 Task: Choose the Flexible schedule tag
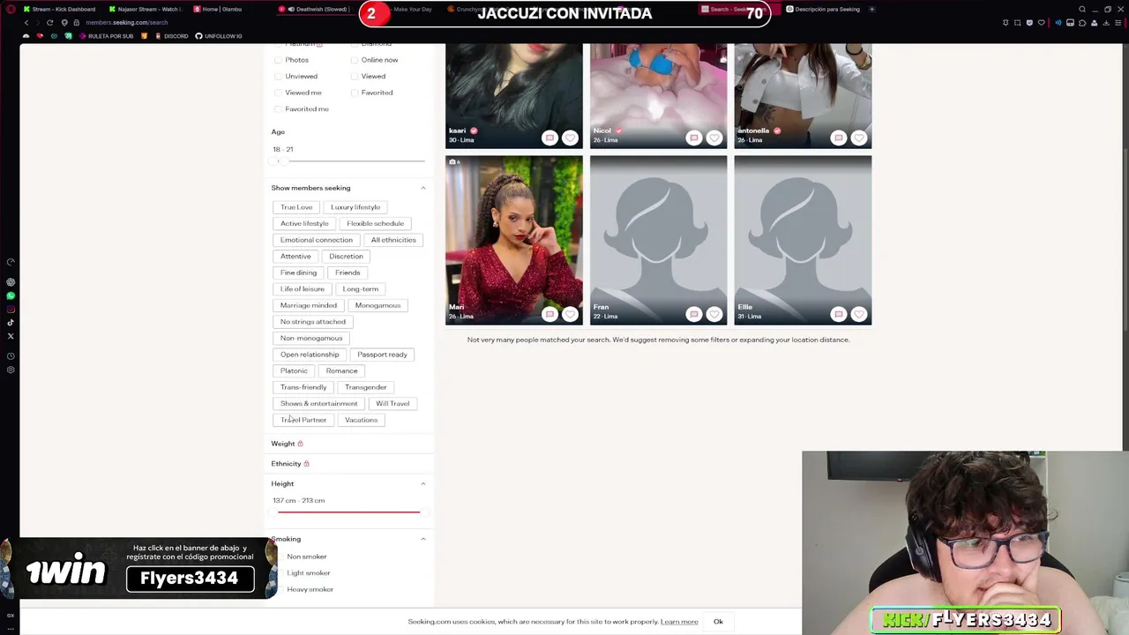pyautogui.click(x=375, y=223)
